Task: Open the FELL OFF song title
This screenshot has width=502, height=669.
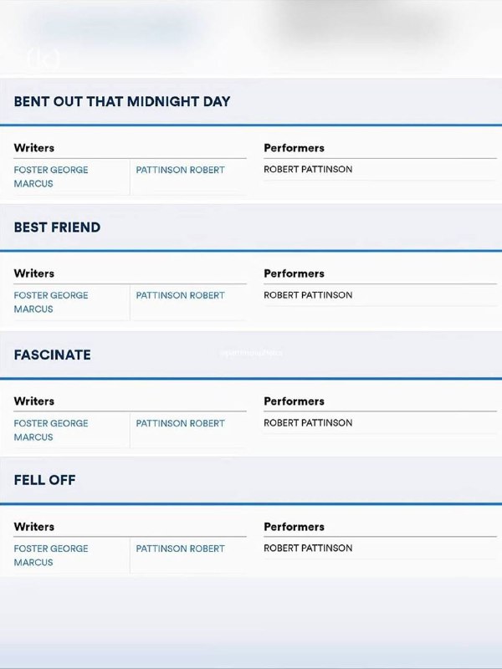Action: pyautogui.click(x=45, y=480)
